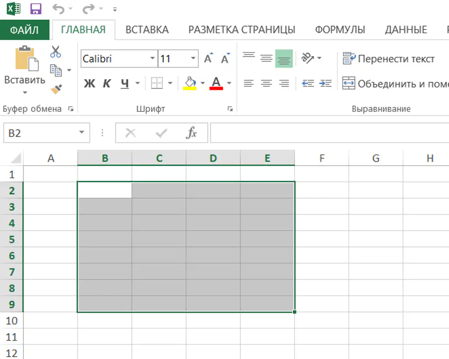Select column G header

(x=376, y=158)
